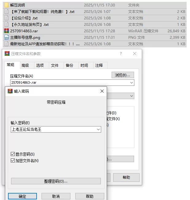Toggle the 加密文件名(N) checkbox
The width and height of the screenshot is (190, 200).
[13, 160]
